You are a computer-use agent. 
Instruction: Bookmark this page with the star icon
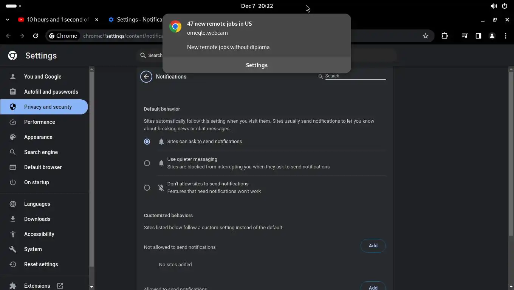point(426,36)
